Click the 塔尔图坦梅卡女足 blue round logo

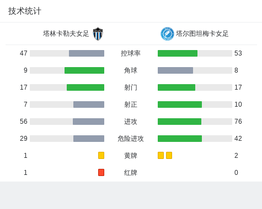[x=167, y=34]
